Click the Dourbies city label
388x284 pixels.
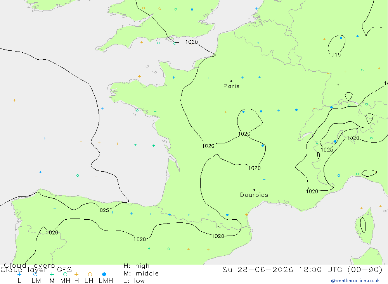click(254, 195)
